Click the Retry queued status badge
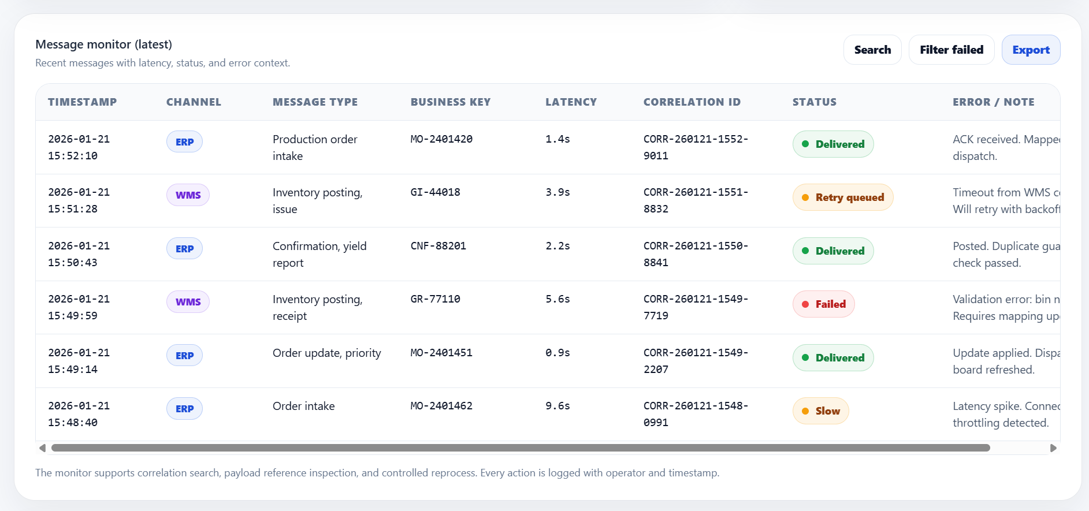 842,197
